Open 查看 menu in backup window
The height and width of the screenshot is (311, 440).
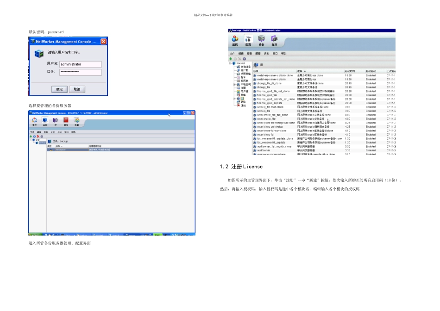coord(249,54)
